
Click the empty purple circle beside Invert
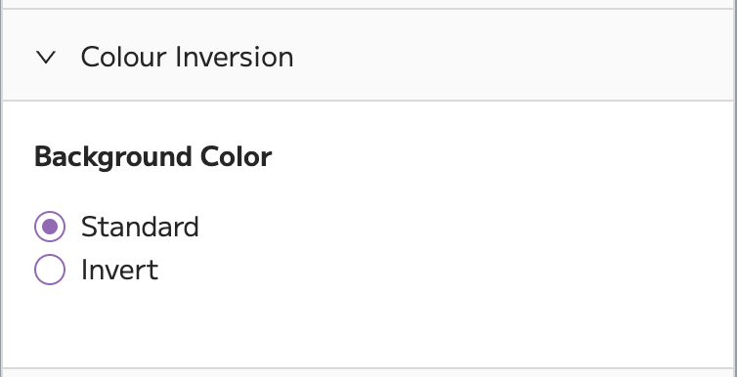click(x=50, y=270)
